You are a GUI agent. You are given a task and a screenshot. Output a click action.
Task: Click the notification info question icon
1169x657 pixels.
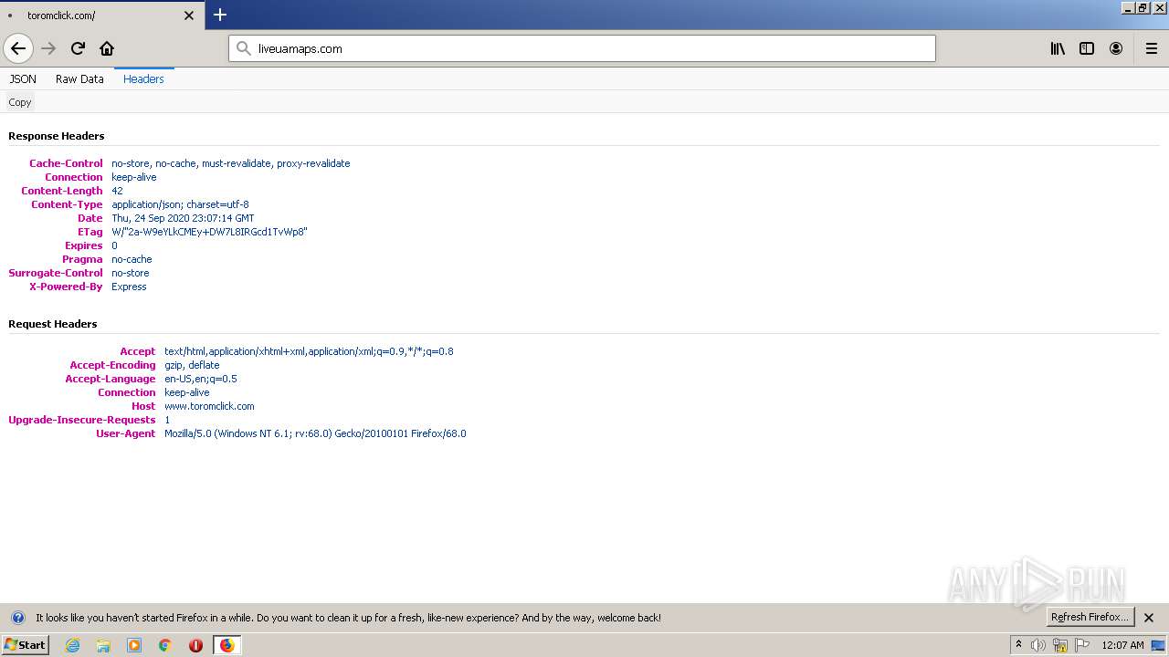(x=17, y=618)
